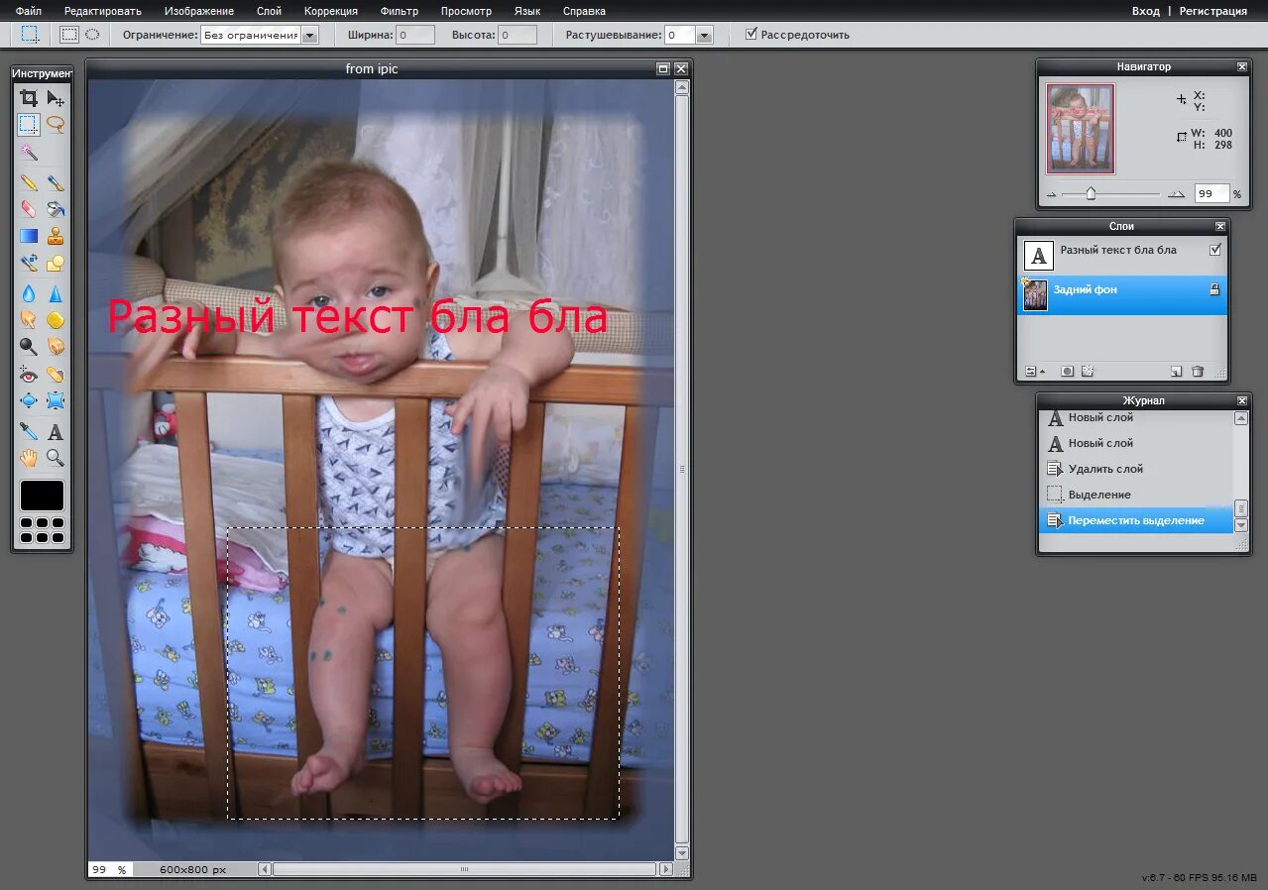Click the Navigator zoom percent field
Viewport: 1268px width, 890px height.
[1211, 193]
